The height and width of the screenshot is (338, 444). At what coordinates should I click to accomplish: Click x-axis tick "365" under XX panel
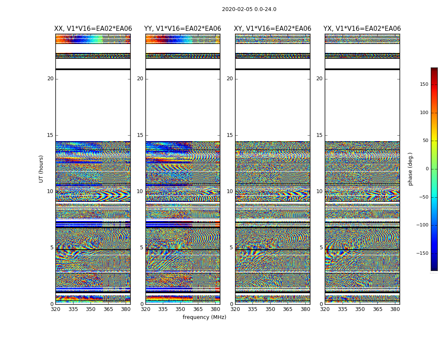108,309
